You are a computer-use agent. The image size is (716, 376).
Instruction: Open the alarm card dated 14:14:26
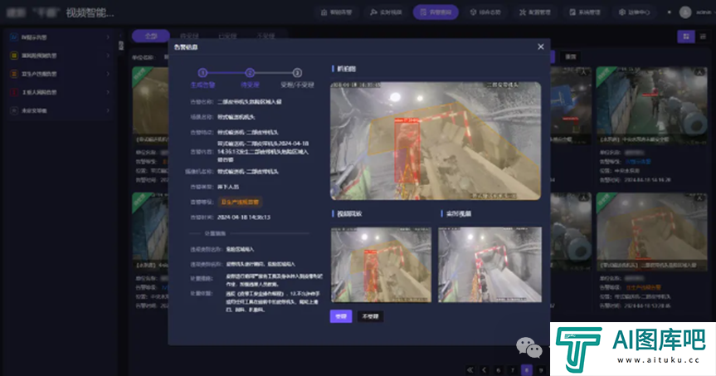tap(652, 125)
